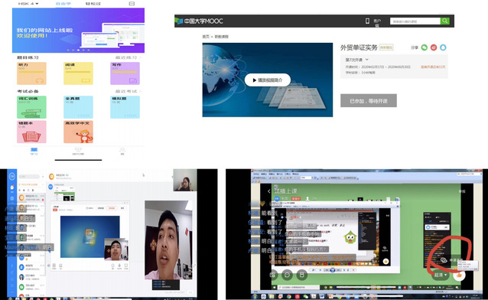Select the 自由学 tab

(x=63, y=4)
